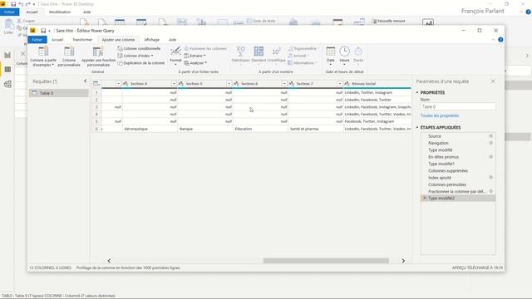532x299 pixels.
Task: Collapse the ÉTAPES APPLIQUÉES section
Action: [417, 127]
